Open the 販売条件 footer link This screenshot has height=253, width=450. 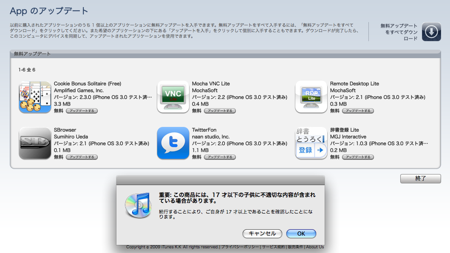point(295,247)
